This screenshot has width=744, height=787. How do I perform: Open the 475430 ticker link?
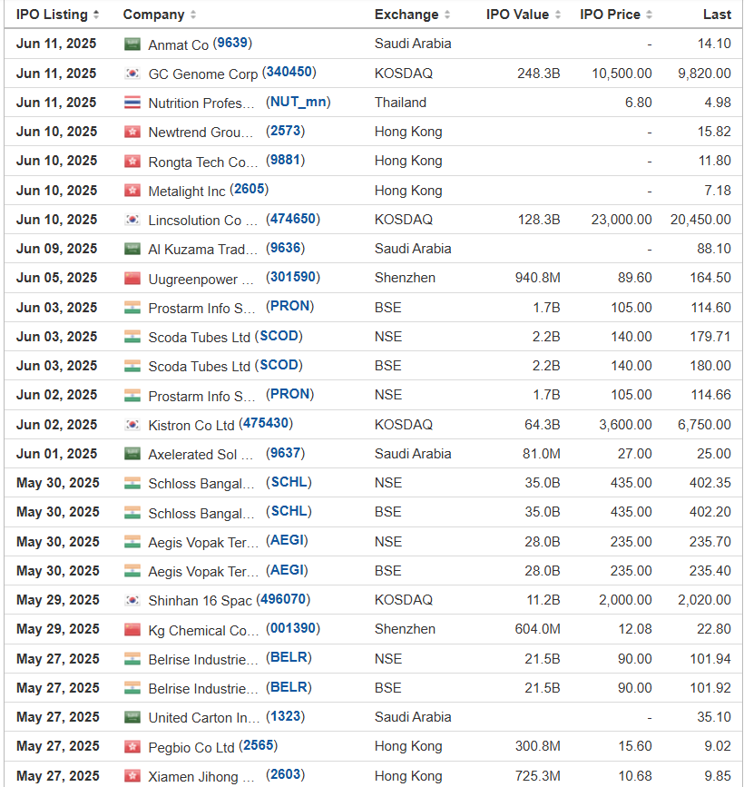[x=266, y=424]
